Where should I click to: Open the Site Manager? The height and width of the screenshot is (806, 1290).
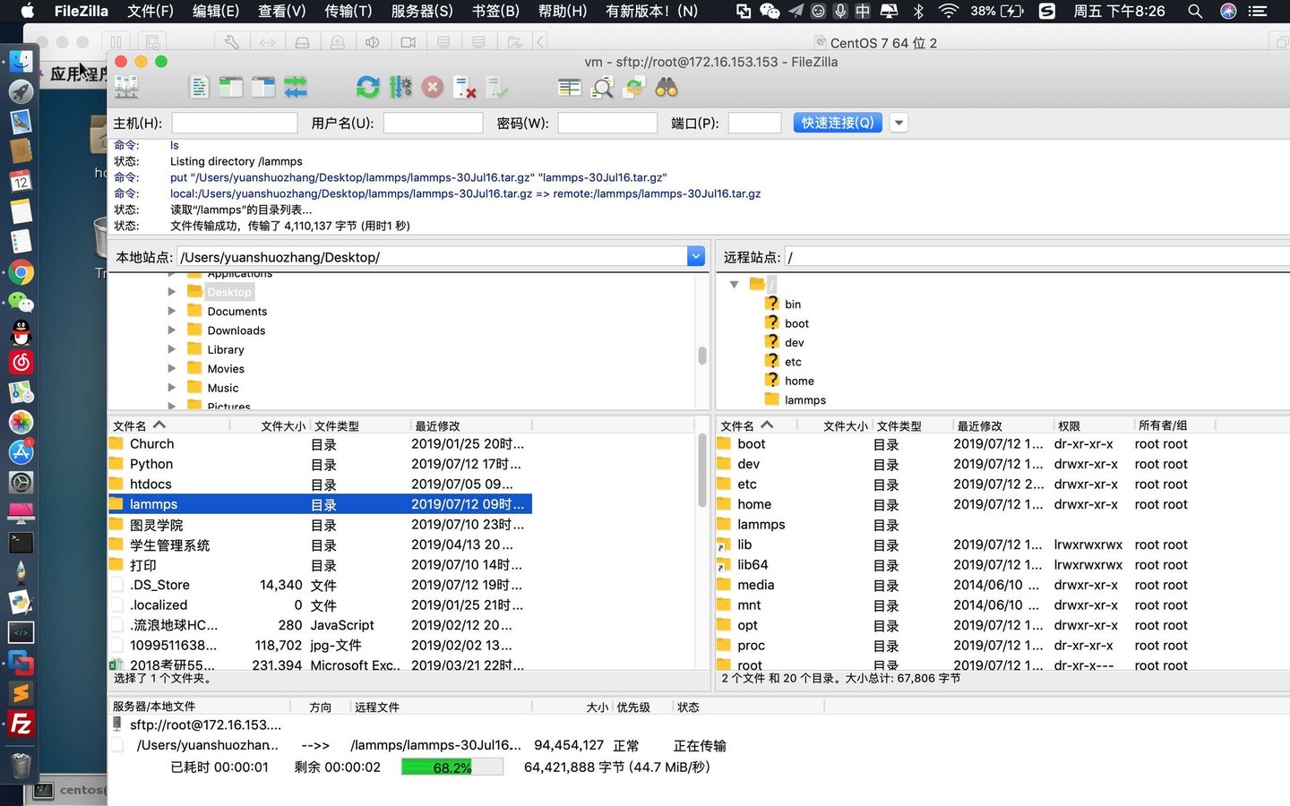coord(125,87)
